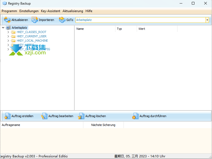
Task: Open the GoTo path dropdown arrow
Action: 207,20
